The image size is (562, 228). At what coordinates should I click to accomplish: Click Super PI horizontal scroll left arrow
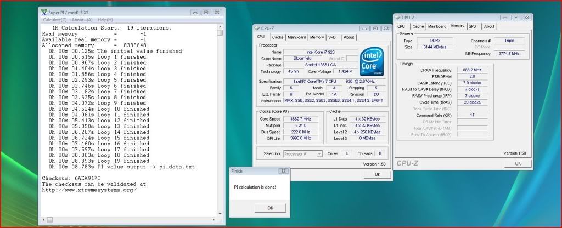43,220
